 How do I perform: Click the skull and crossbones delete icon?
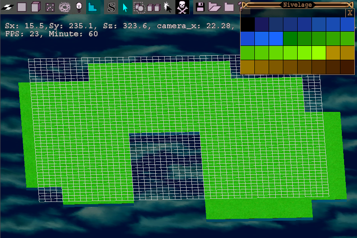182,7
